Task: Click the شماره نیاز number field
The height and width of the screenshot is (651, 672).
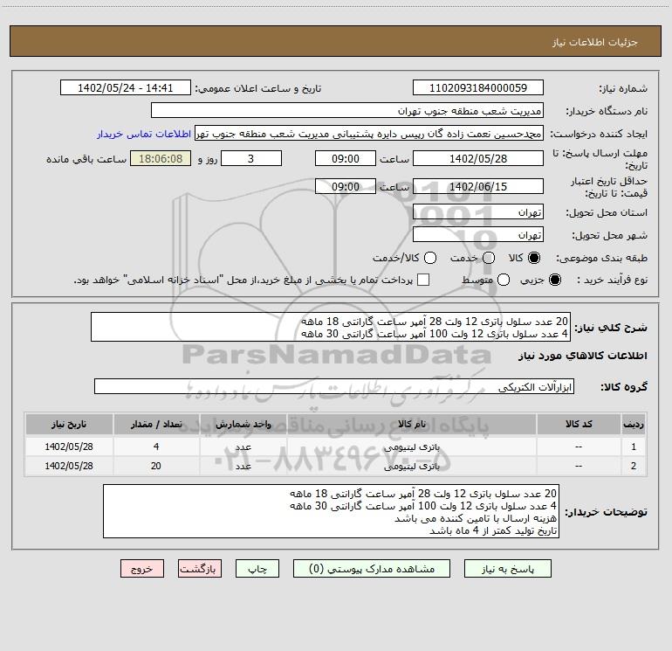Action: pyautogui.click(x=477, y=88)
